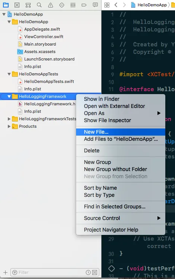Go back with the editor back arrow
This screenshot has width=175, height=279.
116,5
